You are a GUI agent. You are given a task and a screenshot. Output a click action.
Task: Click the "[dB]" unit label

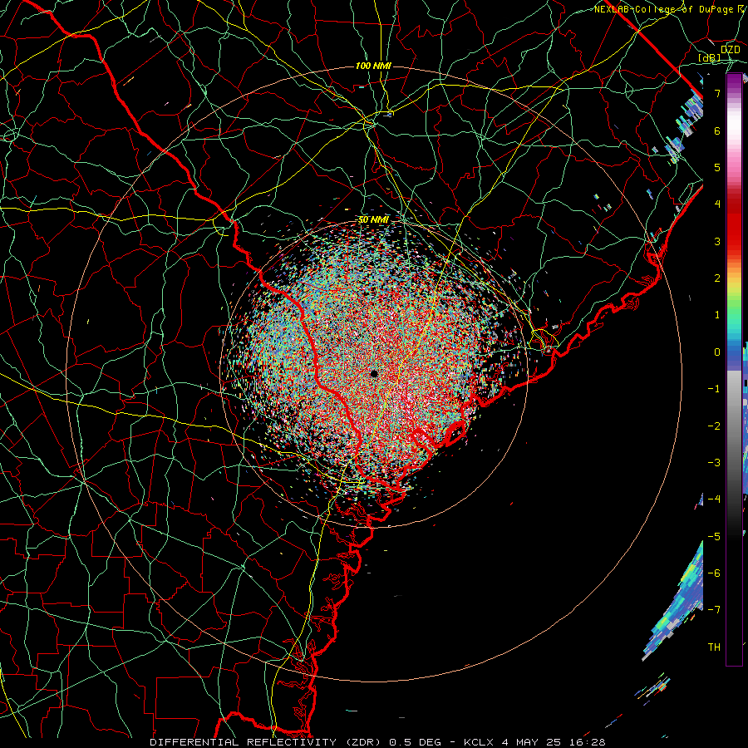pos(710,58)
